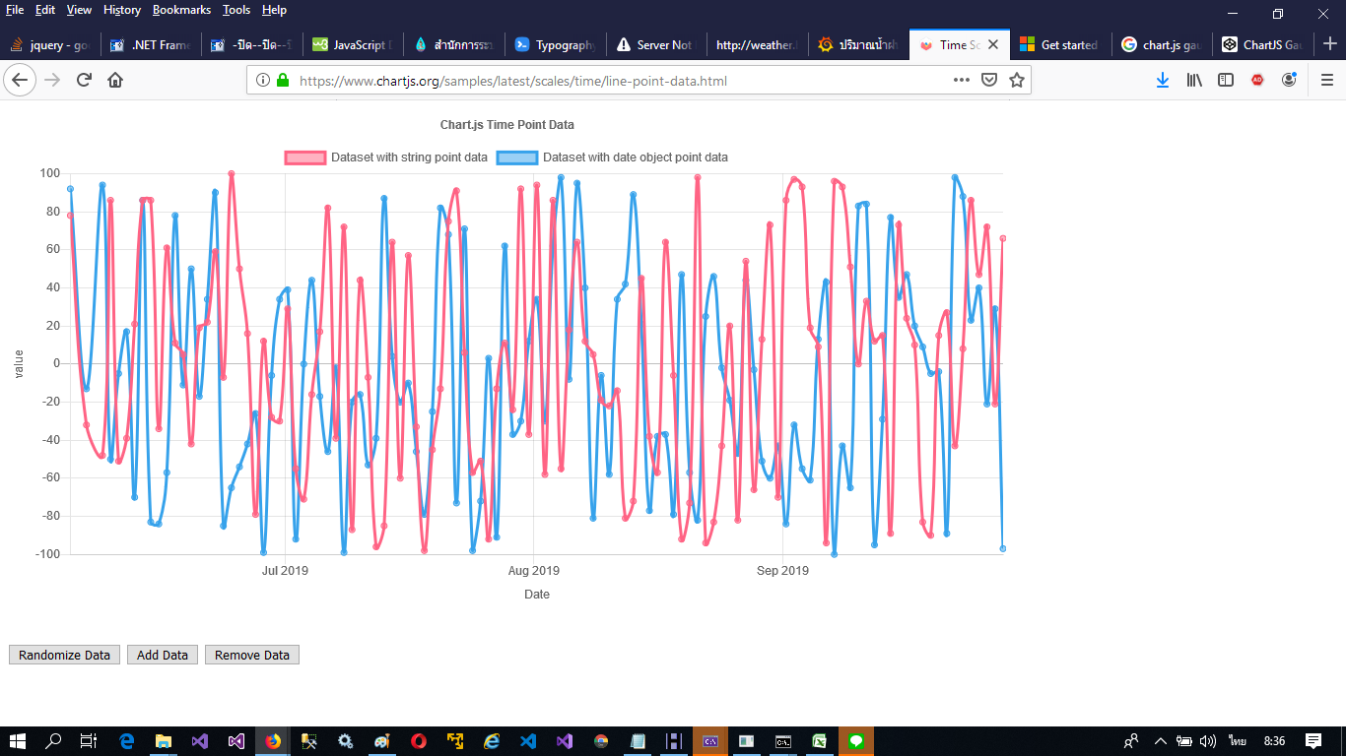Screen dimensions: 1346x756
Task: Switch to the .NET Frame tab
Action: click(x=151, y=44)
